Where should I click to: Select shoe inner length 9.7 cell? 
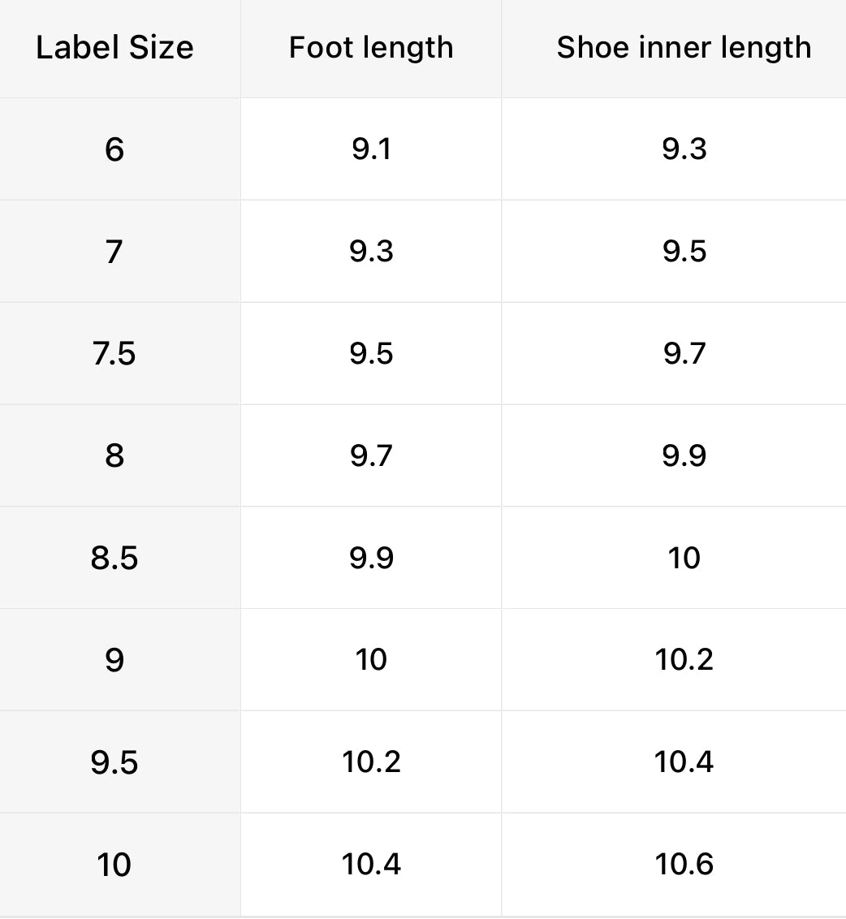(x=684, y=354)
